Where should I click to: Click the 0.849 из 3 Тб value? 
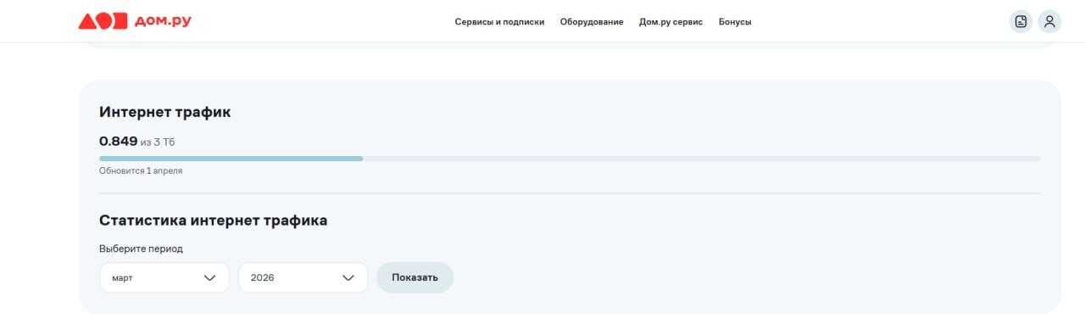click(137, 142)
